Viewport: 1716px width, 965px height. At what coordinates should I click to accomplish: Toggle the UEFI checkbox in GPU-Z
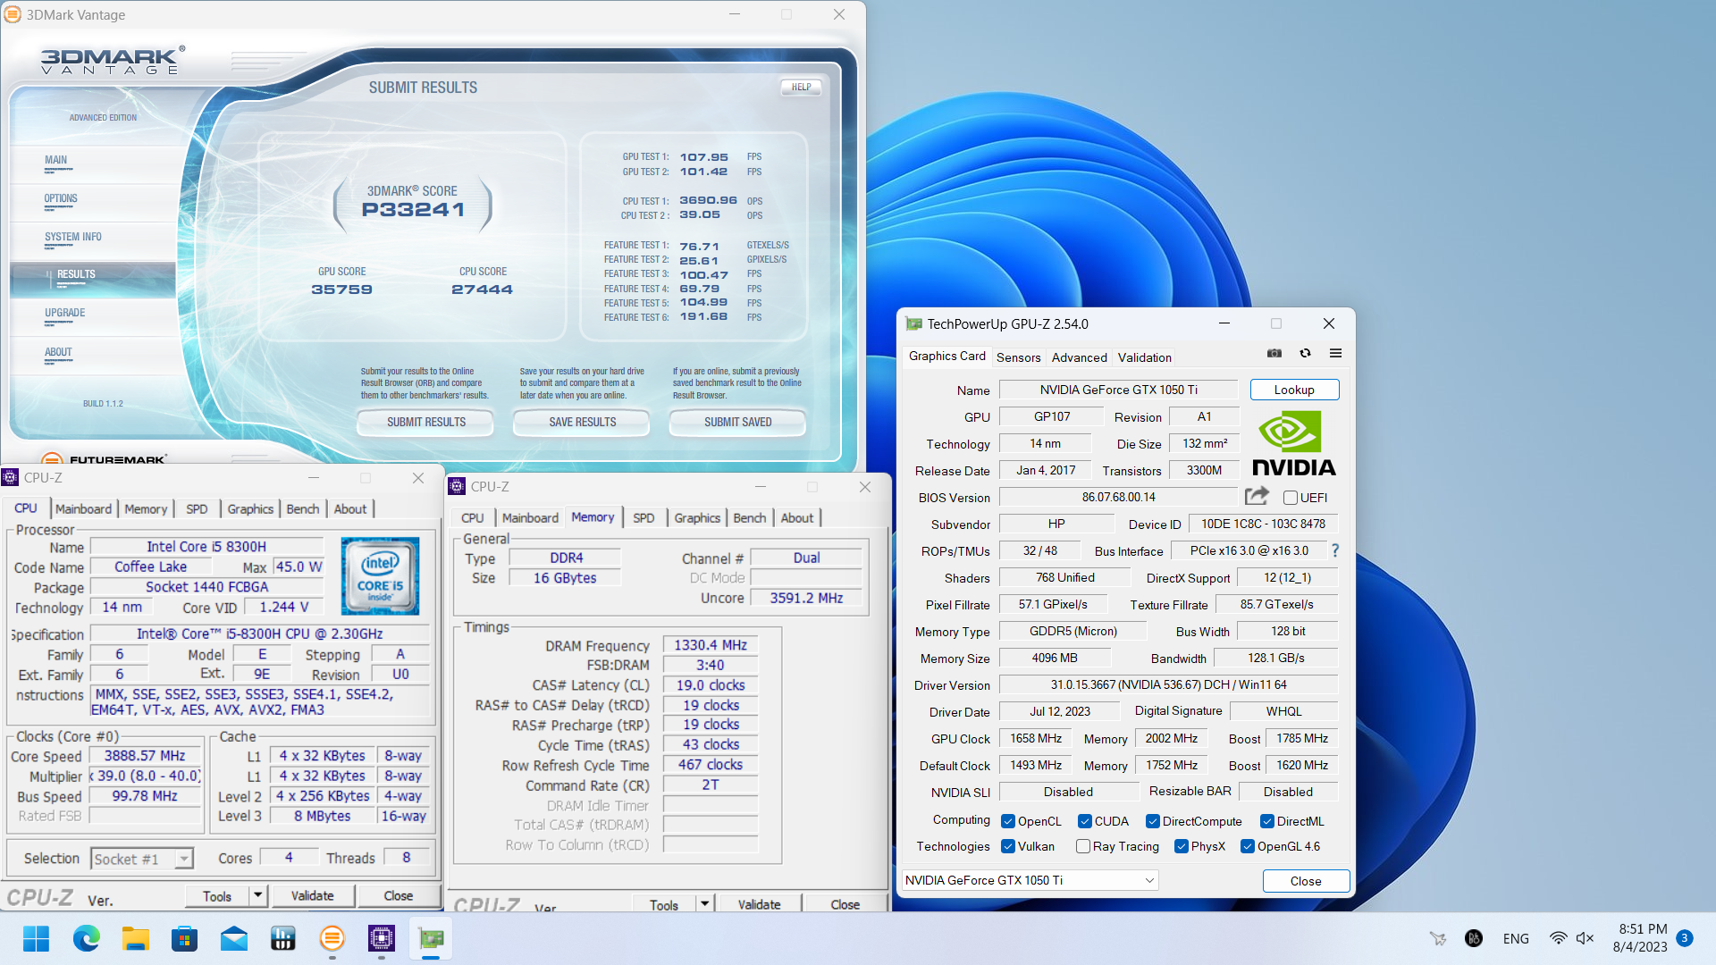click(x=1291, y=498)
